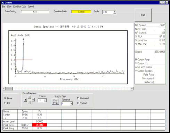Move cursor up with up arrow button

click(x=29, y=97)
